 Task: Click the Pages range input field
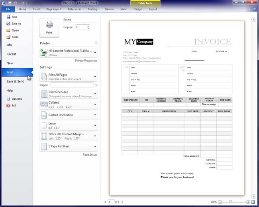(72, 85)
